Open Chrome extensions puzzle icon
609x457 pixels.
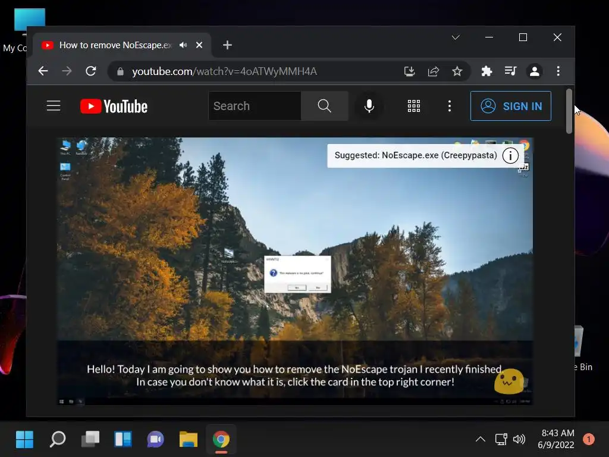(486, 71)
